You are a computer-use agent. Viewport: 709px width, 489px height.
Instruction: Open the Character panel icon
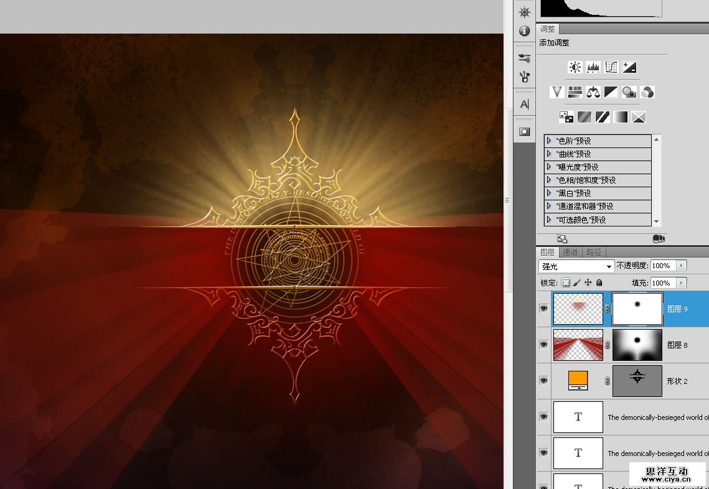point(524,105)
